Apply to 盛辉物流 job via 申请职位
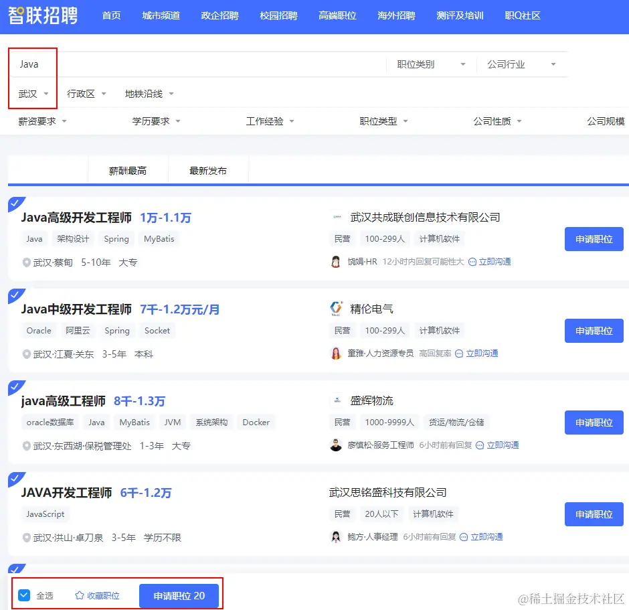The width and height of the screenshot is (629, 610). 594,423
